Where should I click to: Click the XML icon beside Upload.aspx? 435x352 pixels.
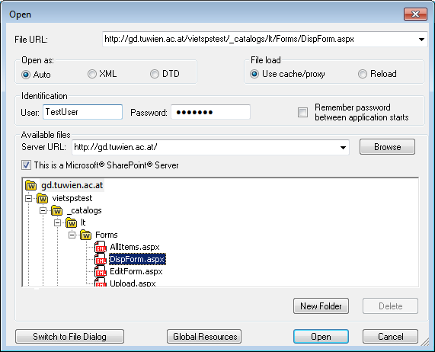coord(100,282)
